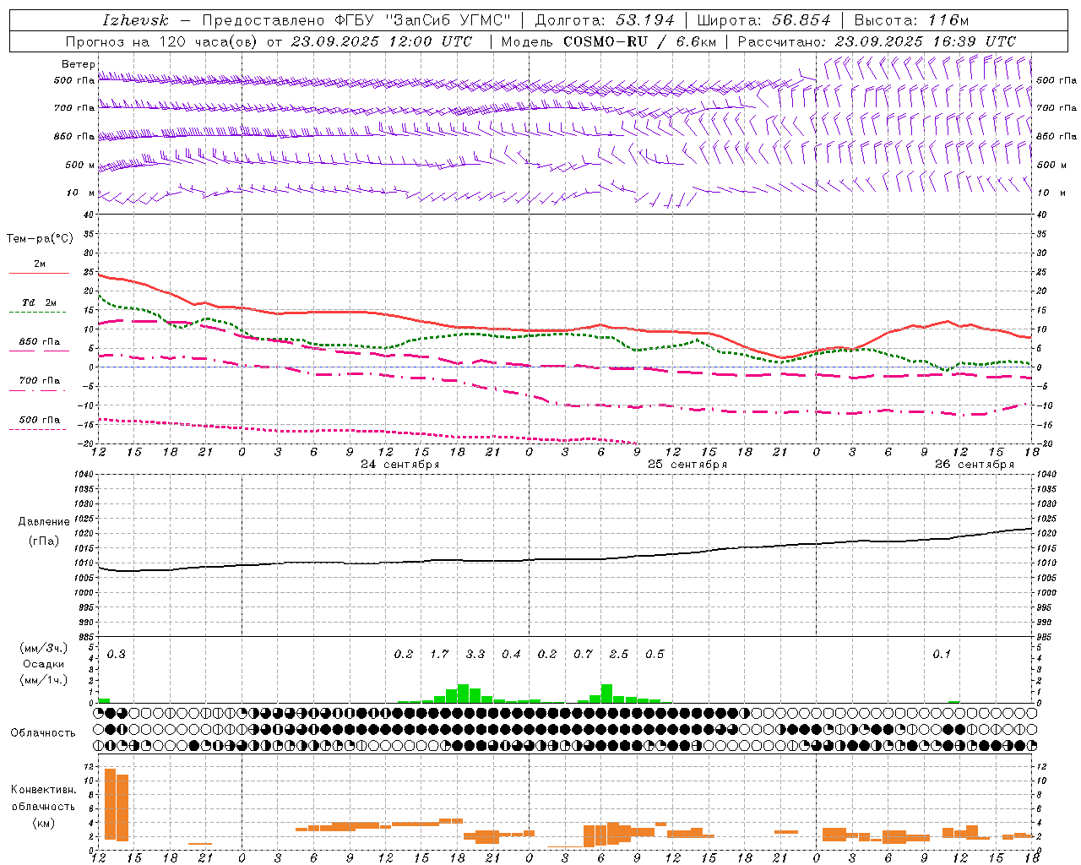Screen dimensions: 1081x865
Task: Click the '(мм/3ч.)' precipitation unit label
Action: point(44,648)
